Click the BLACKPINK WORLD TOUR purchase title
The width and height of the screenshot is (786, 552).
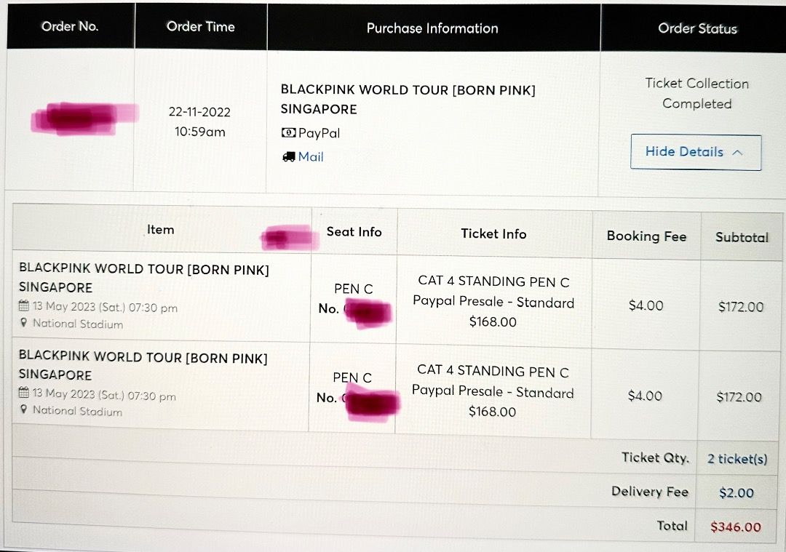pyautogui.click(x=408, y=99)
